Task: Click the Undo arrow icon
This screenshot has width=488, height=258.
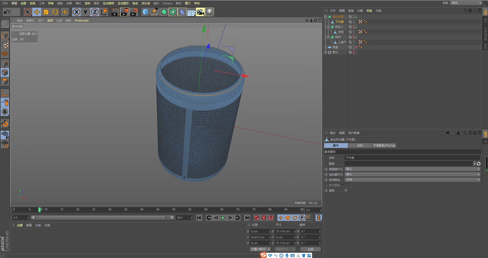Action: pos(7,12)
